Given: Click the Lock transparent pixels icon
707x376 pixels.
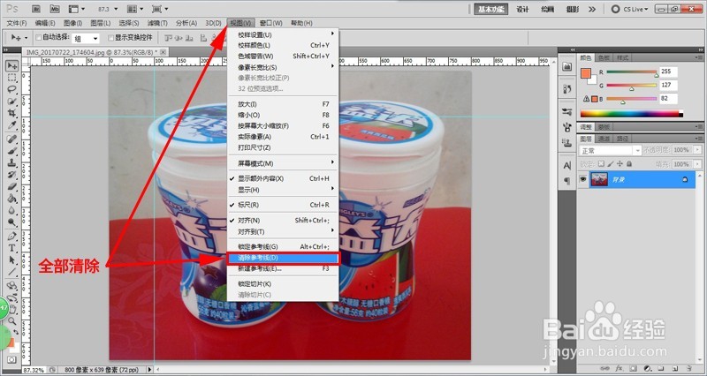Looking at the screenshot, I should click(601, 164).
